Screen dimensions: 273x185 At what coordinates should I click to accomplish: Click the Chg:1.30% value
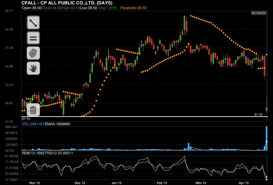[x=108, y=8]
